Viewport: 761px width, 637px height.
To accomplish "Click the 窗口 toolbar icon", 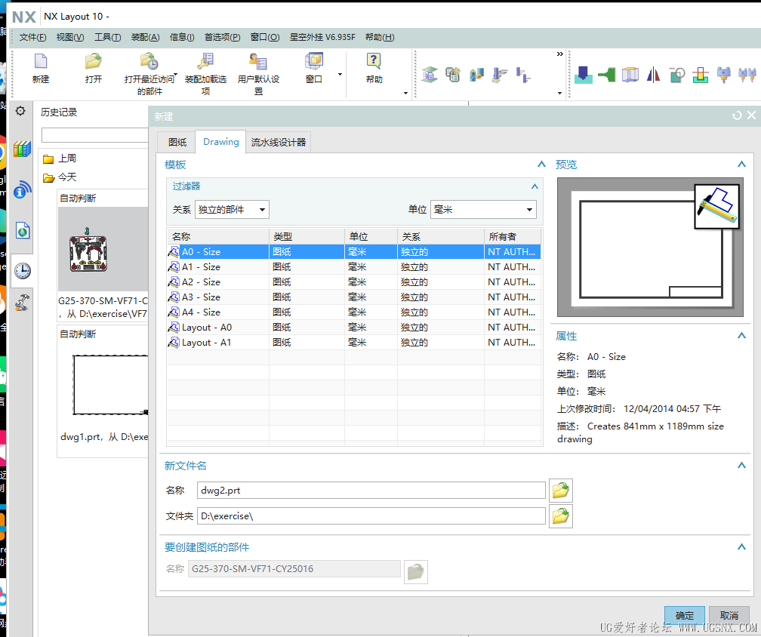I will 314,62.
